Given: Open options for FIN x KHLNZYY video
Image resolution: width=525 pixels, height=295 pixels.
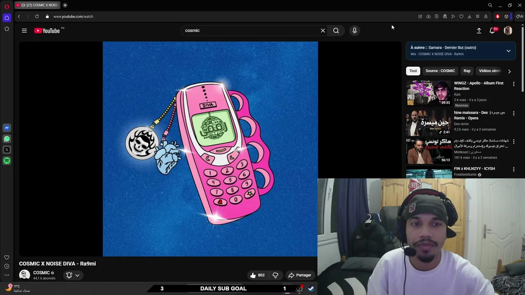Looking at the screenshot, I should [x=514, y=169].
